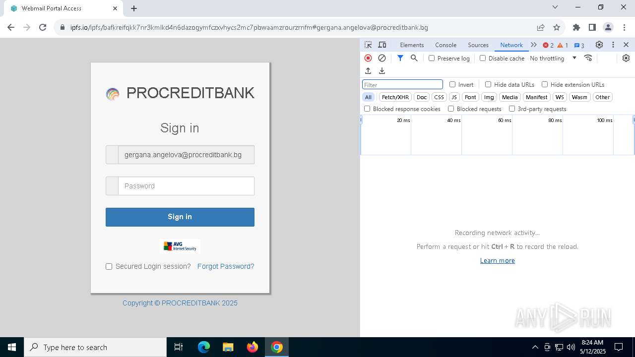Image resolution: width=635 pixels, height=357 pixels.
Task: Import HAR file upload icon
Action: point(368,71)
